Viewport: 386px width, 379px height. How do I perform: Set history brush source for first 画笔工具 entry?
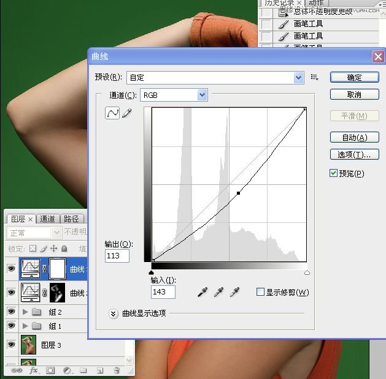pos(266,24)
